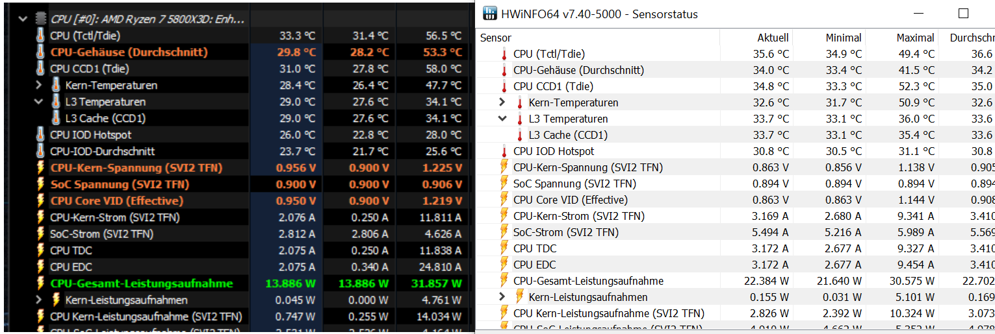Click lightning icon of CPU EDC in HWiNFO64

tap(504, 265)
